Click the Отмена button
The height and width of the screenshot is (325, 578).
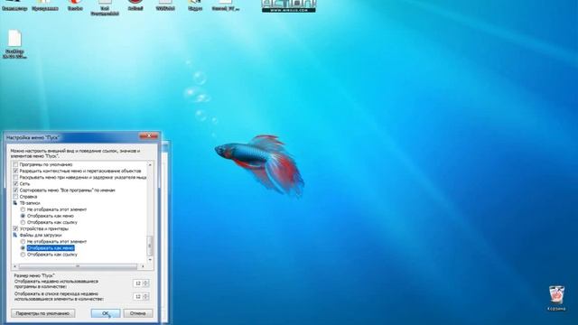[138, 313]
